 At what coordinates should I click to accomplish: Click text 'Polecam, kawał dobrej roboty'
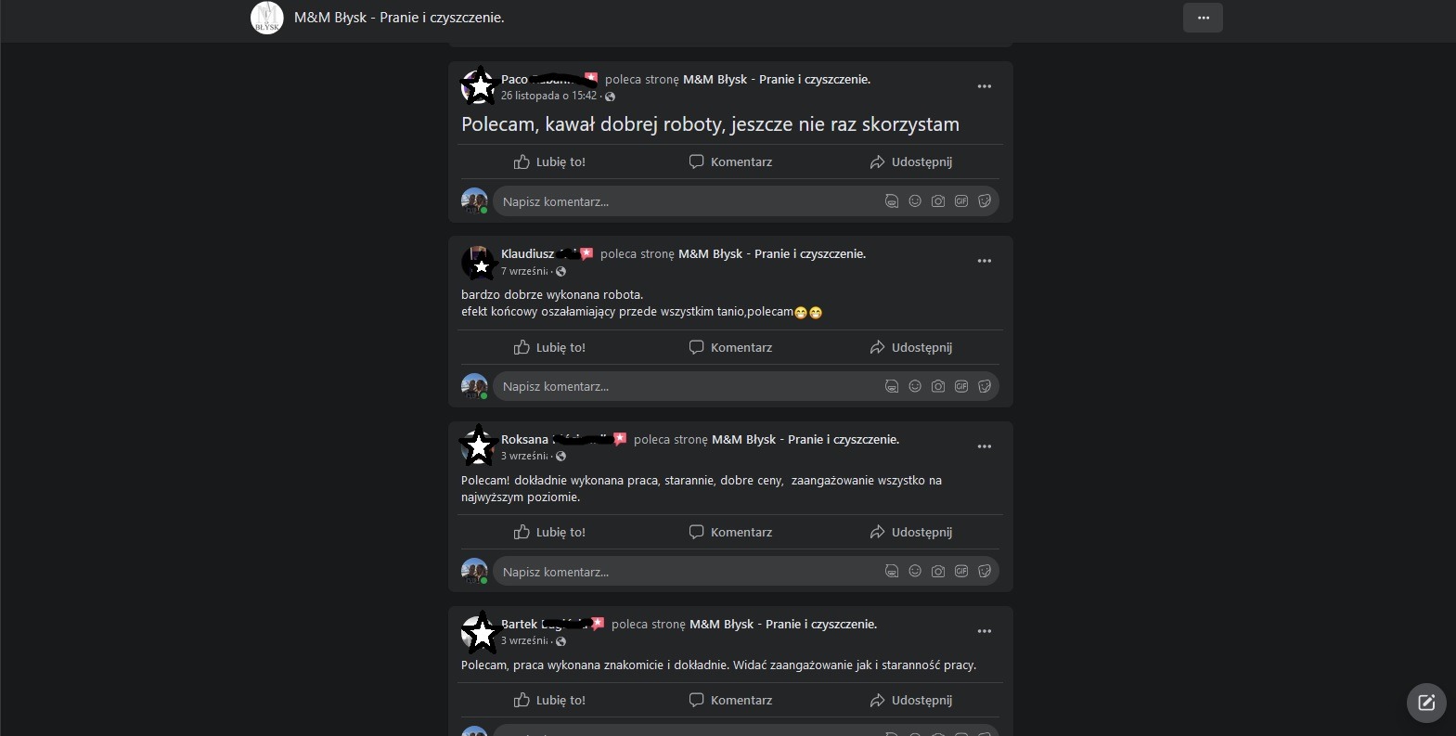click(x=593, y=124)
